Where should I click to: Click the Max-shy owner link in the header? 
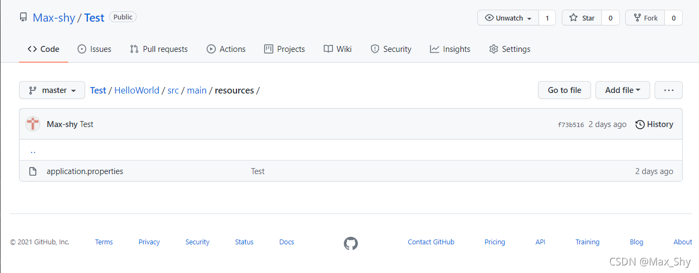[x=54, y=17]
